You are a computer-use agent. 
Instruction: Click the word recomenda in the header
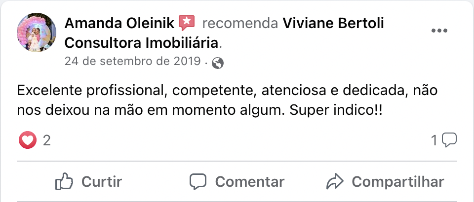pyautogui.click(x=240, y=23)
